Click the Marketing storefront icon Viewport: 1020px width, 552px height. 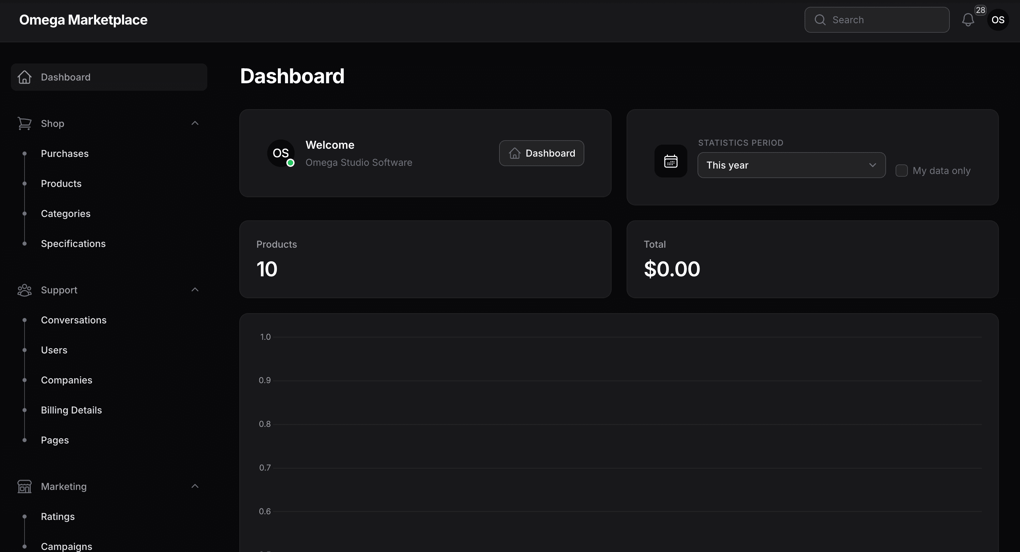point(25,486)
